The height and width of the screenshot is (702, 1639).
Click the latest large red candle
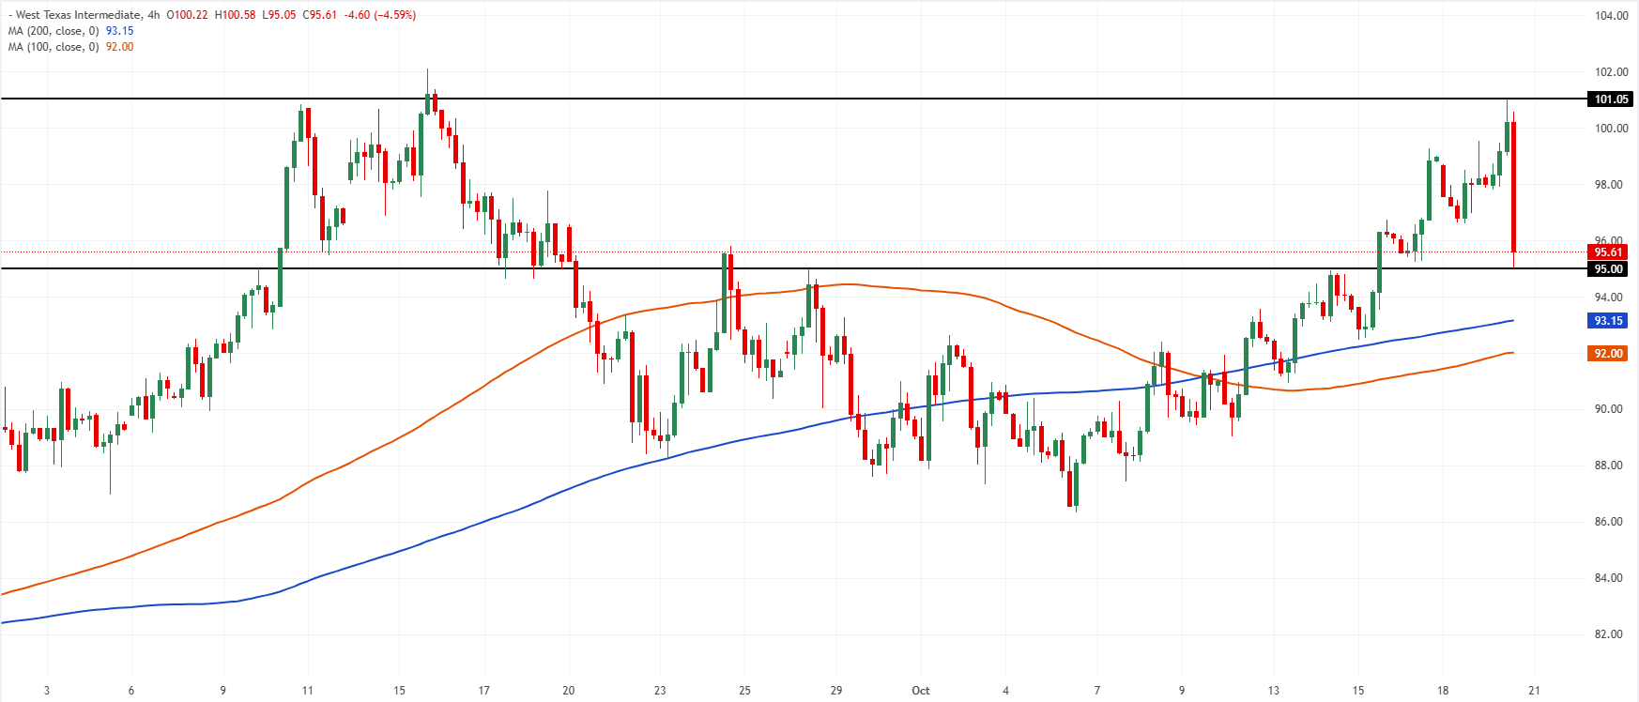click(x=1514, y=188)
